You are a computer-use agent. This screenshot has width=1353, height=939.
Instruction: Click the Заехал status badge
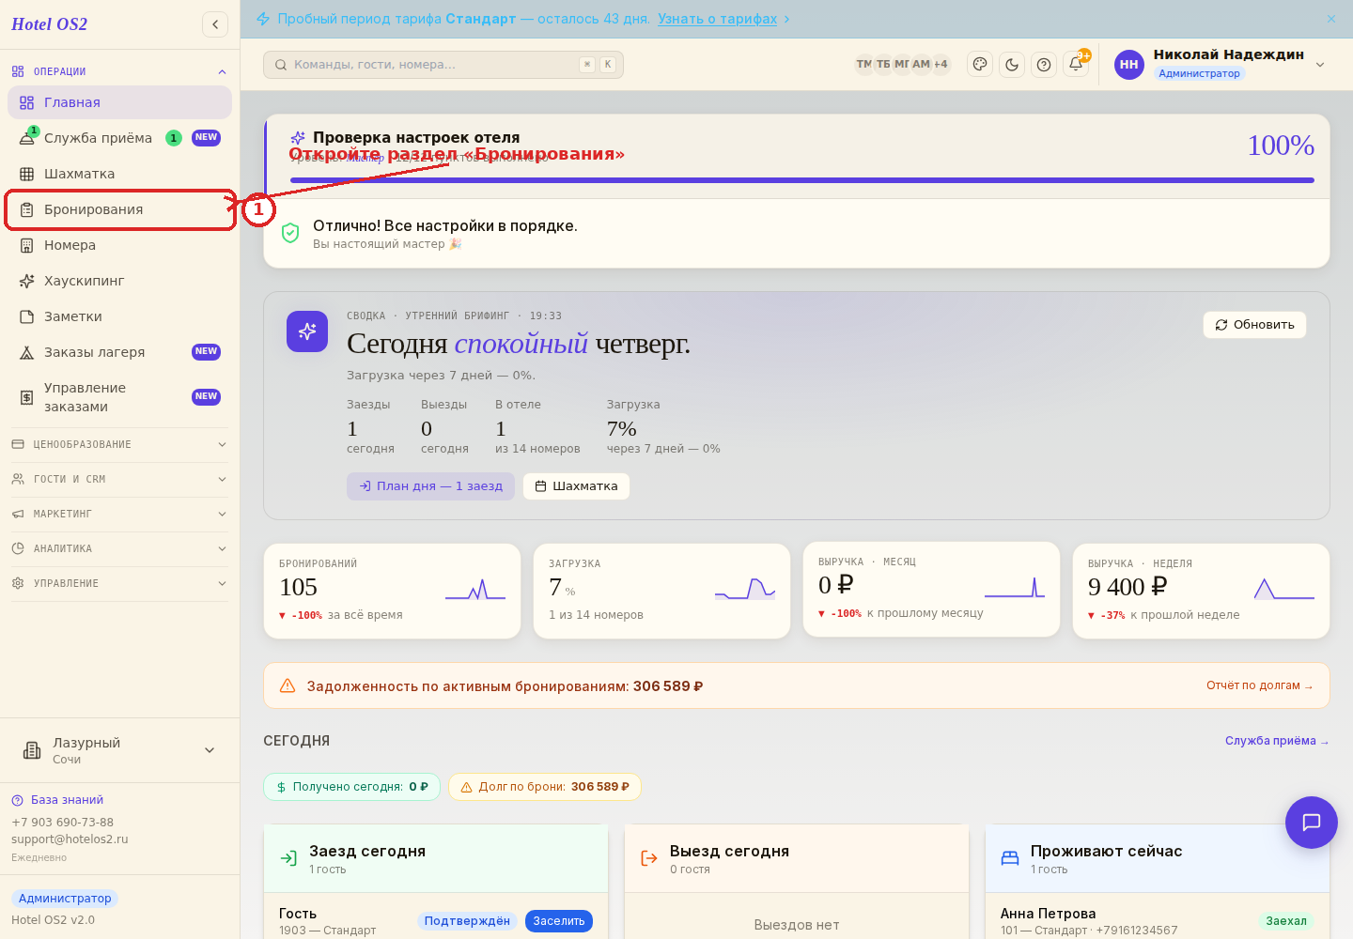tap(1286, 921)
